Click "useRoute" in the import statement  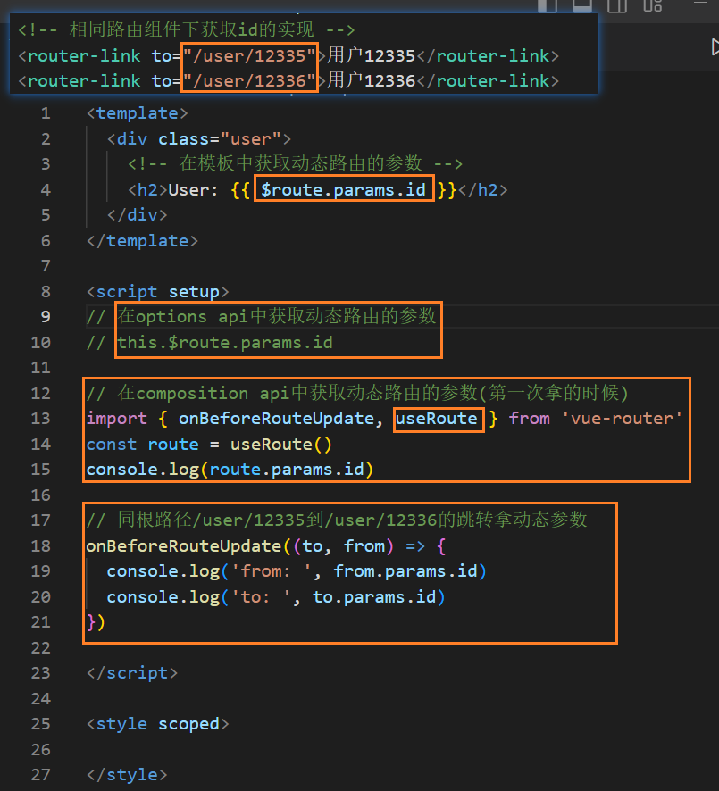(437, 419)
